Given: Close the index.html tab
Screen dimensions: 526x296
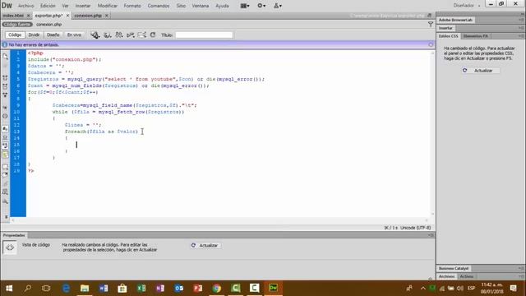Looking at the screenshot, I should coord(28,16).
